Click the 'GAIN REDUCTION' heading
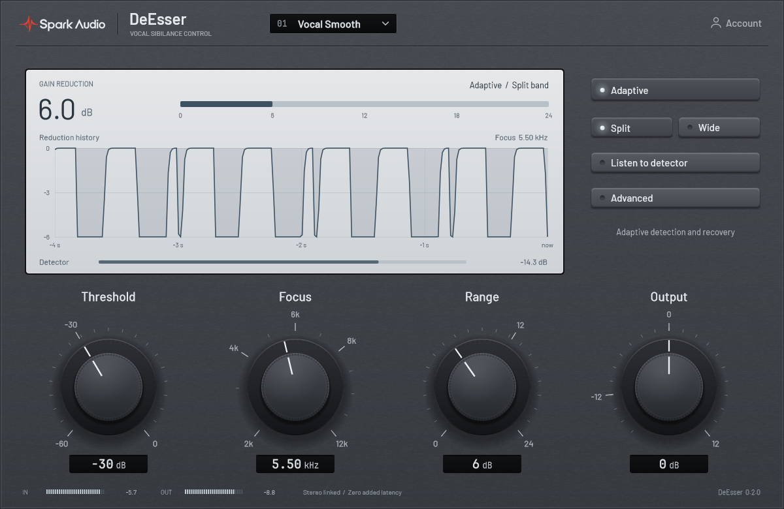 [66, 84]
